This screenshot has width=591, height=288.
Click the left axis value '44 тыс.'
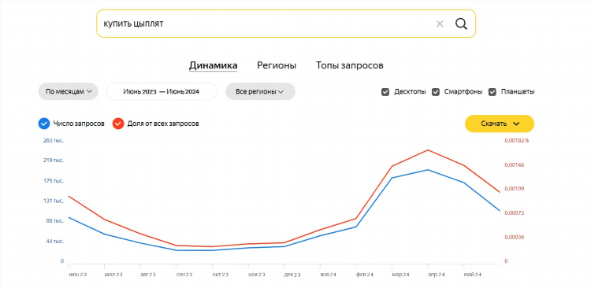(x=55, y=242)
